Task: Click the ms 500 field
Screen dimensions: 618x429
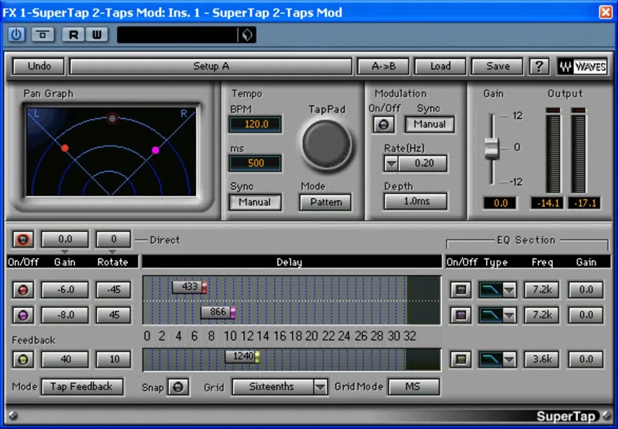Action: click(x=255, y=163)
